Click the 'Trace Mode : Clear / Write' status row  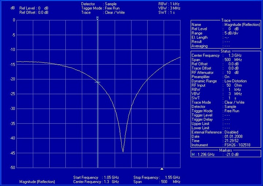[x=218, y=102]
